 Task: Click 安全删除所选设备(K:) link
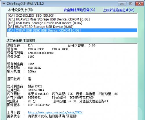(x=79, y=10)
